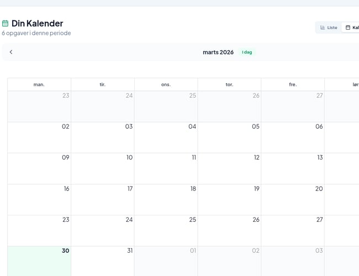Select today's date, March 30
Screen dimensions: 359x276
(39, 261)
